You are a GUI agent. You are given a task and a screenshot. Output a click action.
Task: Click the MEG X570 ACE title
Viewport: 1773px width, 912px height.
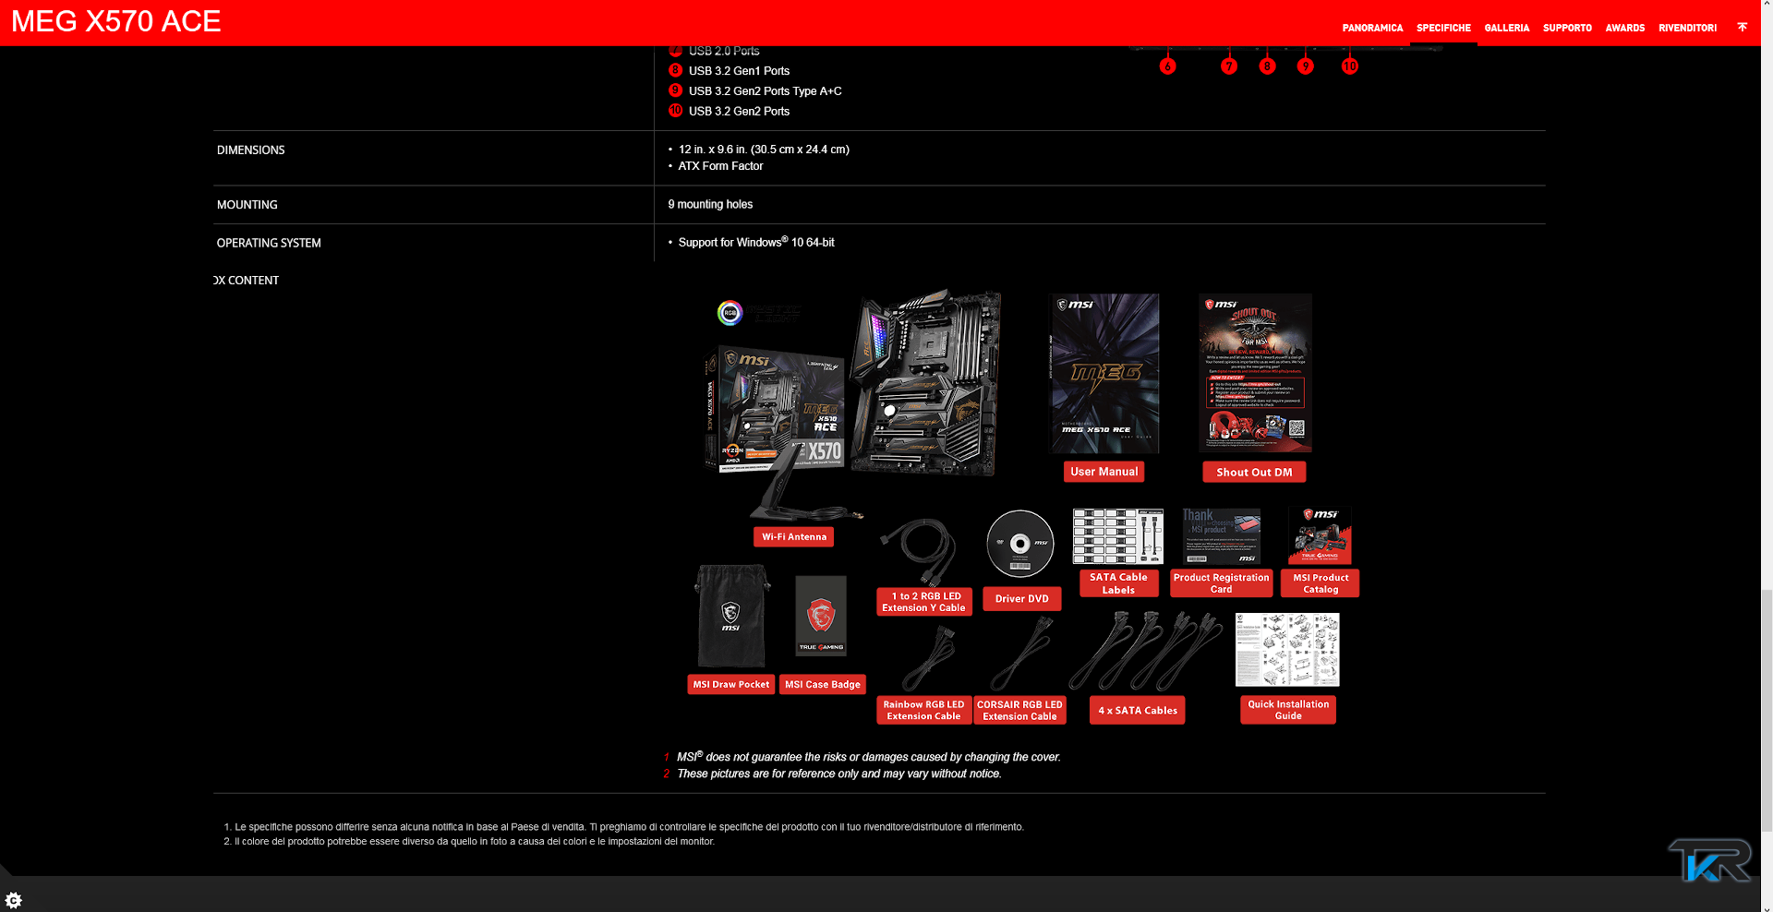pyautogui.click(x=116, y=21)
